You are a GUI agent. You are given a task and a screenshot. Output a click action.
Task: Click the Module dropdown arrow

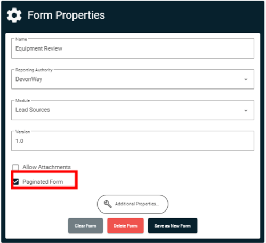pyautogui.click(x=246, y=111)
